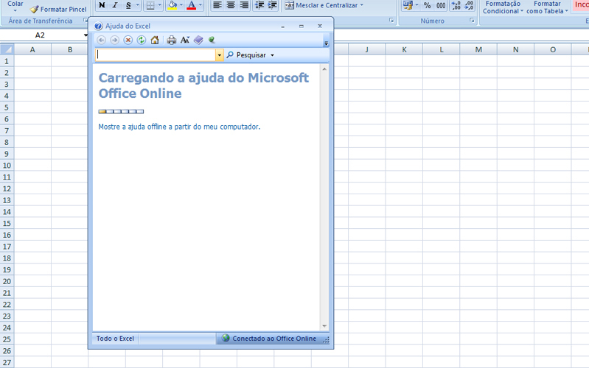Image resolution: width=589 pixels, height=368 pixels.
Task: Align text left
Action: (x=217, y=5)
